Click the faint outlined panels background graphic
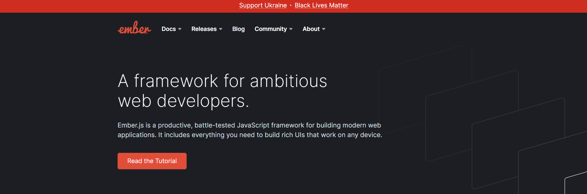Screen dimensions: 587x194 point(483,119)
